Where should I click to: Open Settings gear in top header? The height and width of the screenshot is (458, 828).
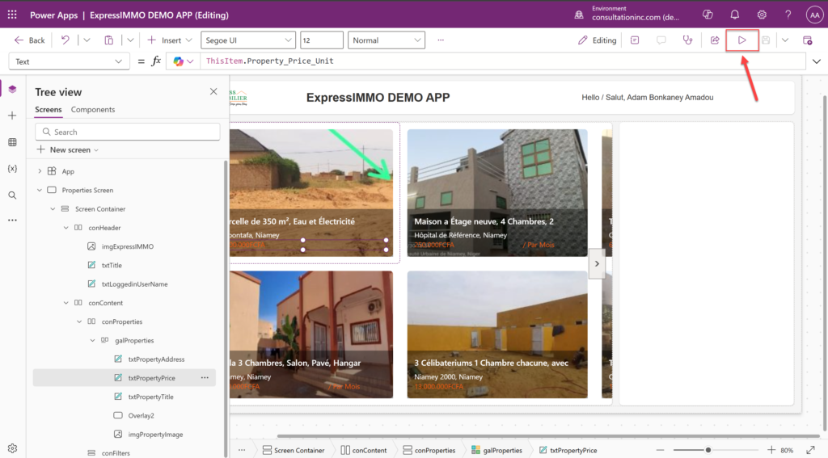(x=762, y=15)
